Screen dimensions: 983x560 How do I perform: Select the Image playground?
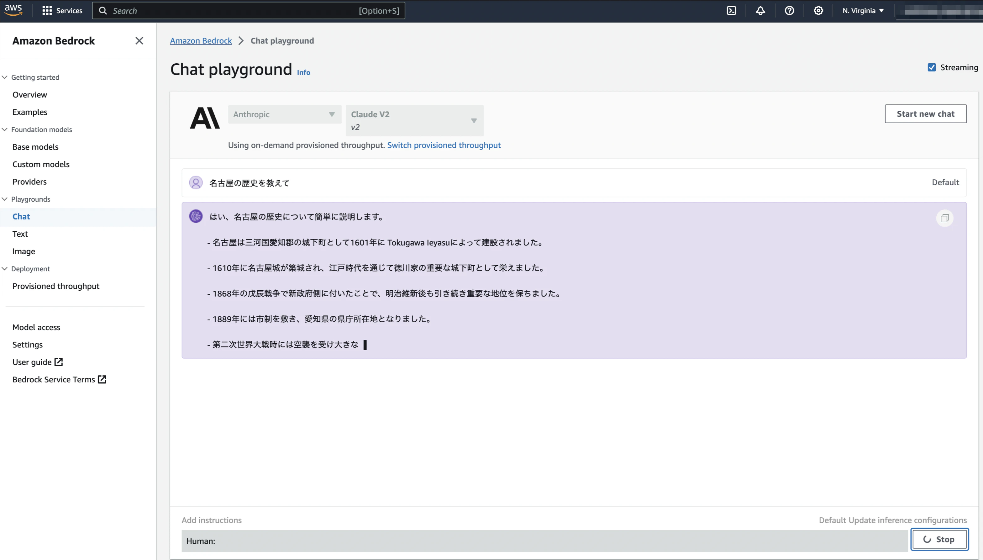(x=24, y=251)
